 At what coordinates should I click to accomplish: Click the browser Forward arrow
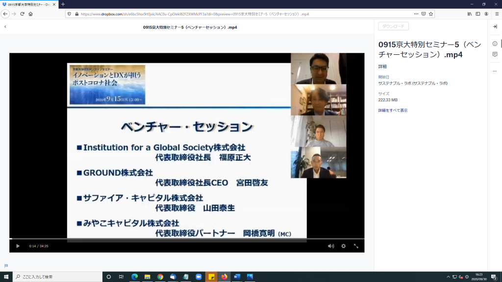(14, 14)
